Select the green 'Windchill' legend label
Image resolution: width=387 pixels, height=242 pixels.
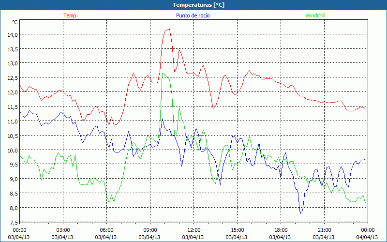tap(315, 15)
